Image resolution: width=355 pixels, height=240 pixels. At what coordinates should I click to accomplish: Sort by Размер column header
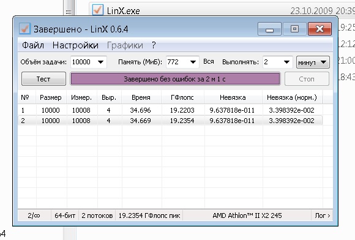[51, 97]
